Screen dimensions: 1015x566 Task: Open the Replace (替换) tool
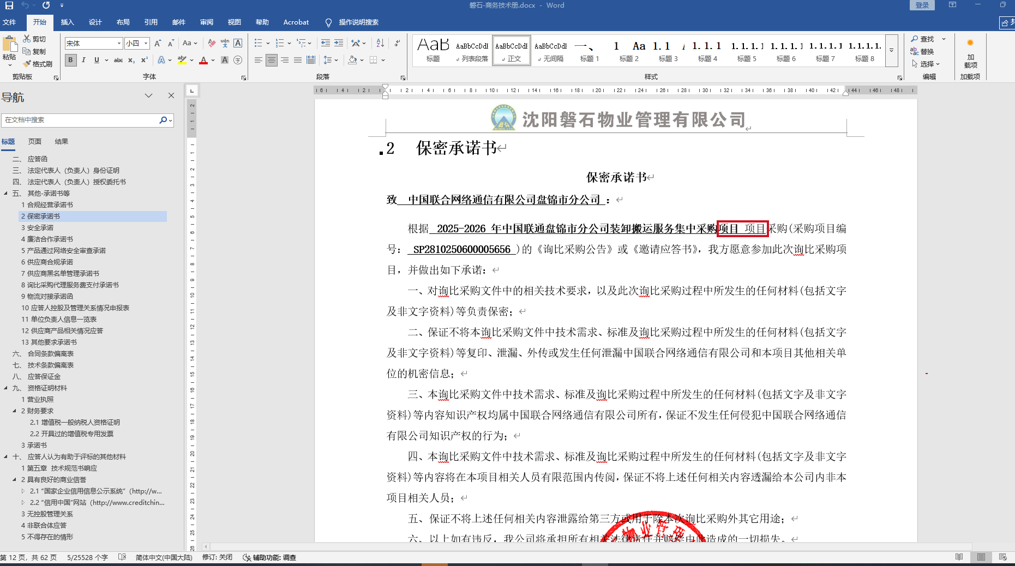[922, 51]
